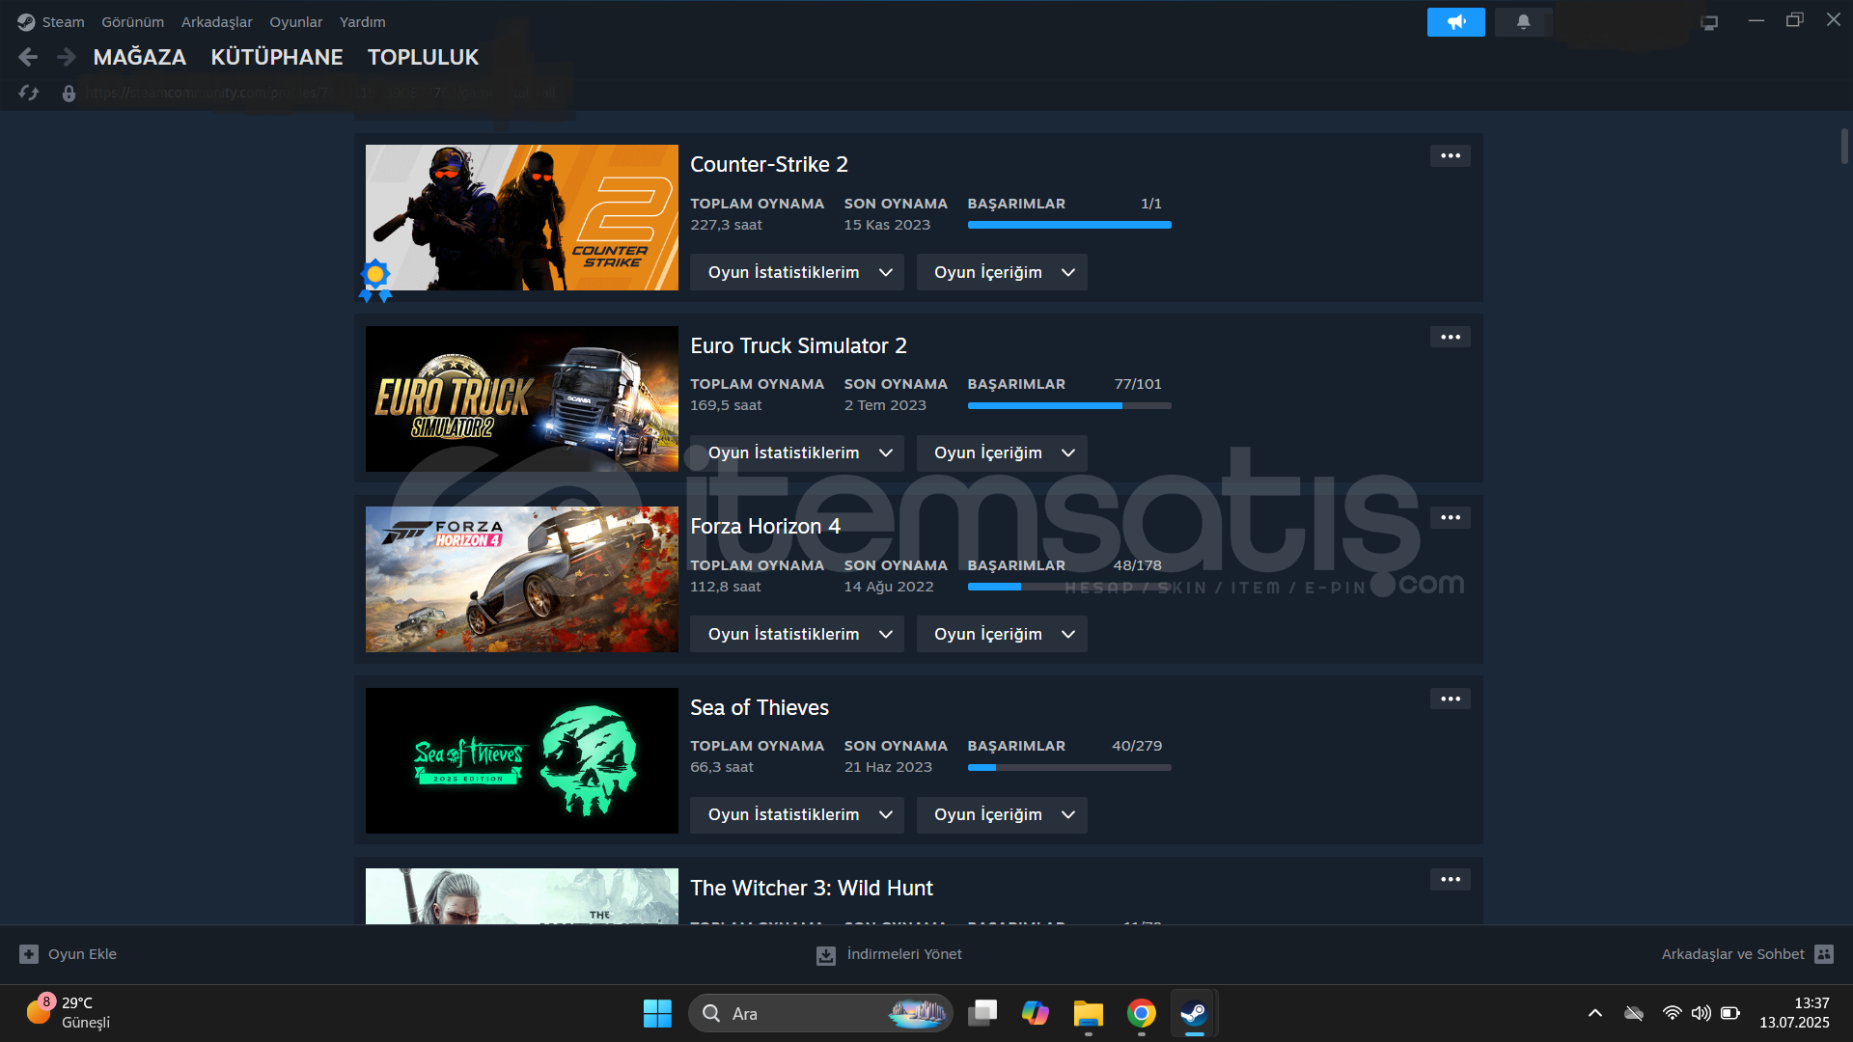Click the Sea of Thieves cover image
1853x1042 pixels.
522,760
